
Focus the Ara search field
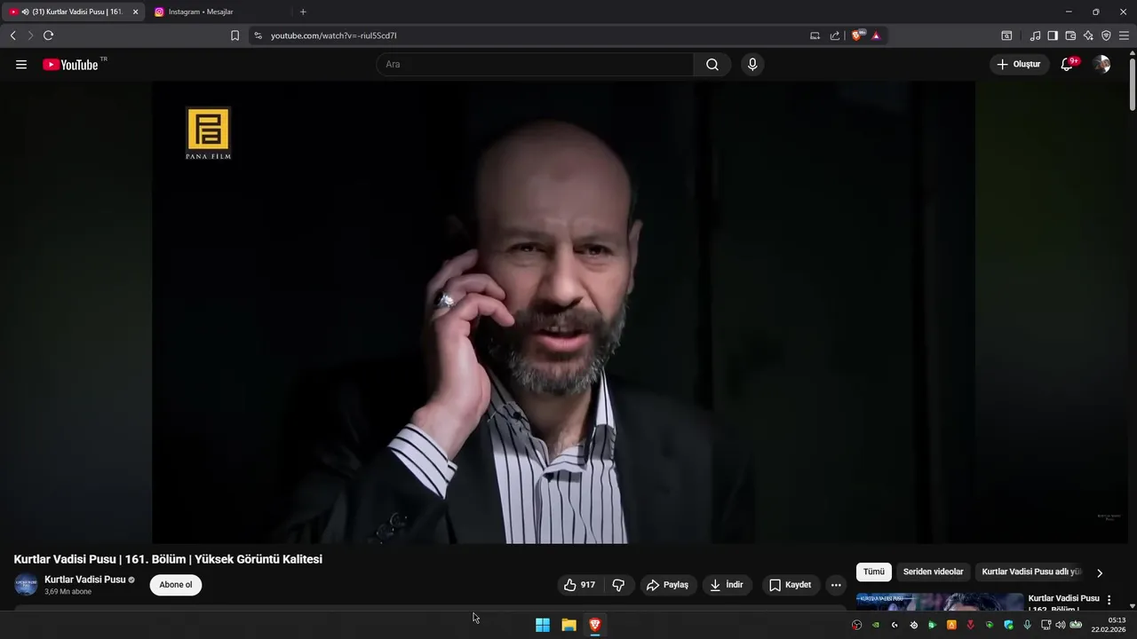pyautogui.click(x=535, y=65)
